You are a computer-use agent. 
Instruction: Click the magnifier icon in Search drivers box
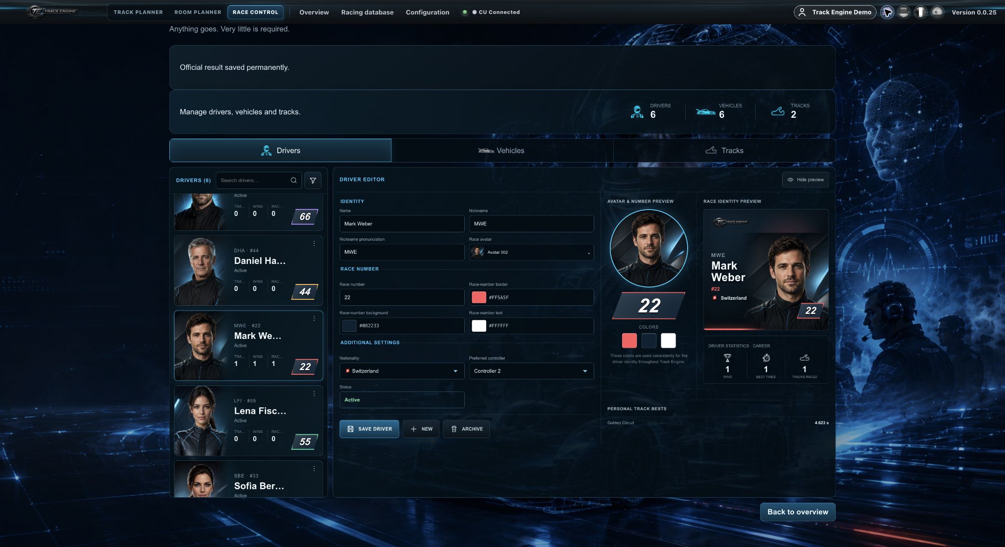294,180
